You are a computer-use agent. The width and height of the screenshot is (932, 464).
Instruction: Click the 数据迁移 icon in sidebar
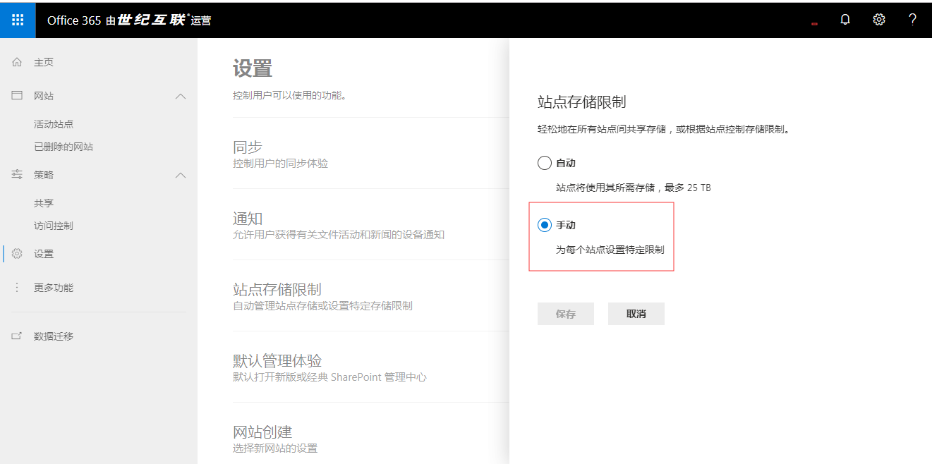tap(17, 336)
